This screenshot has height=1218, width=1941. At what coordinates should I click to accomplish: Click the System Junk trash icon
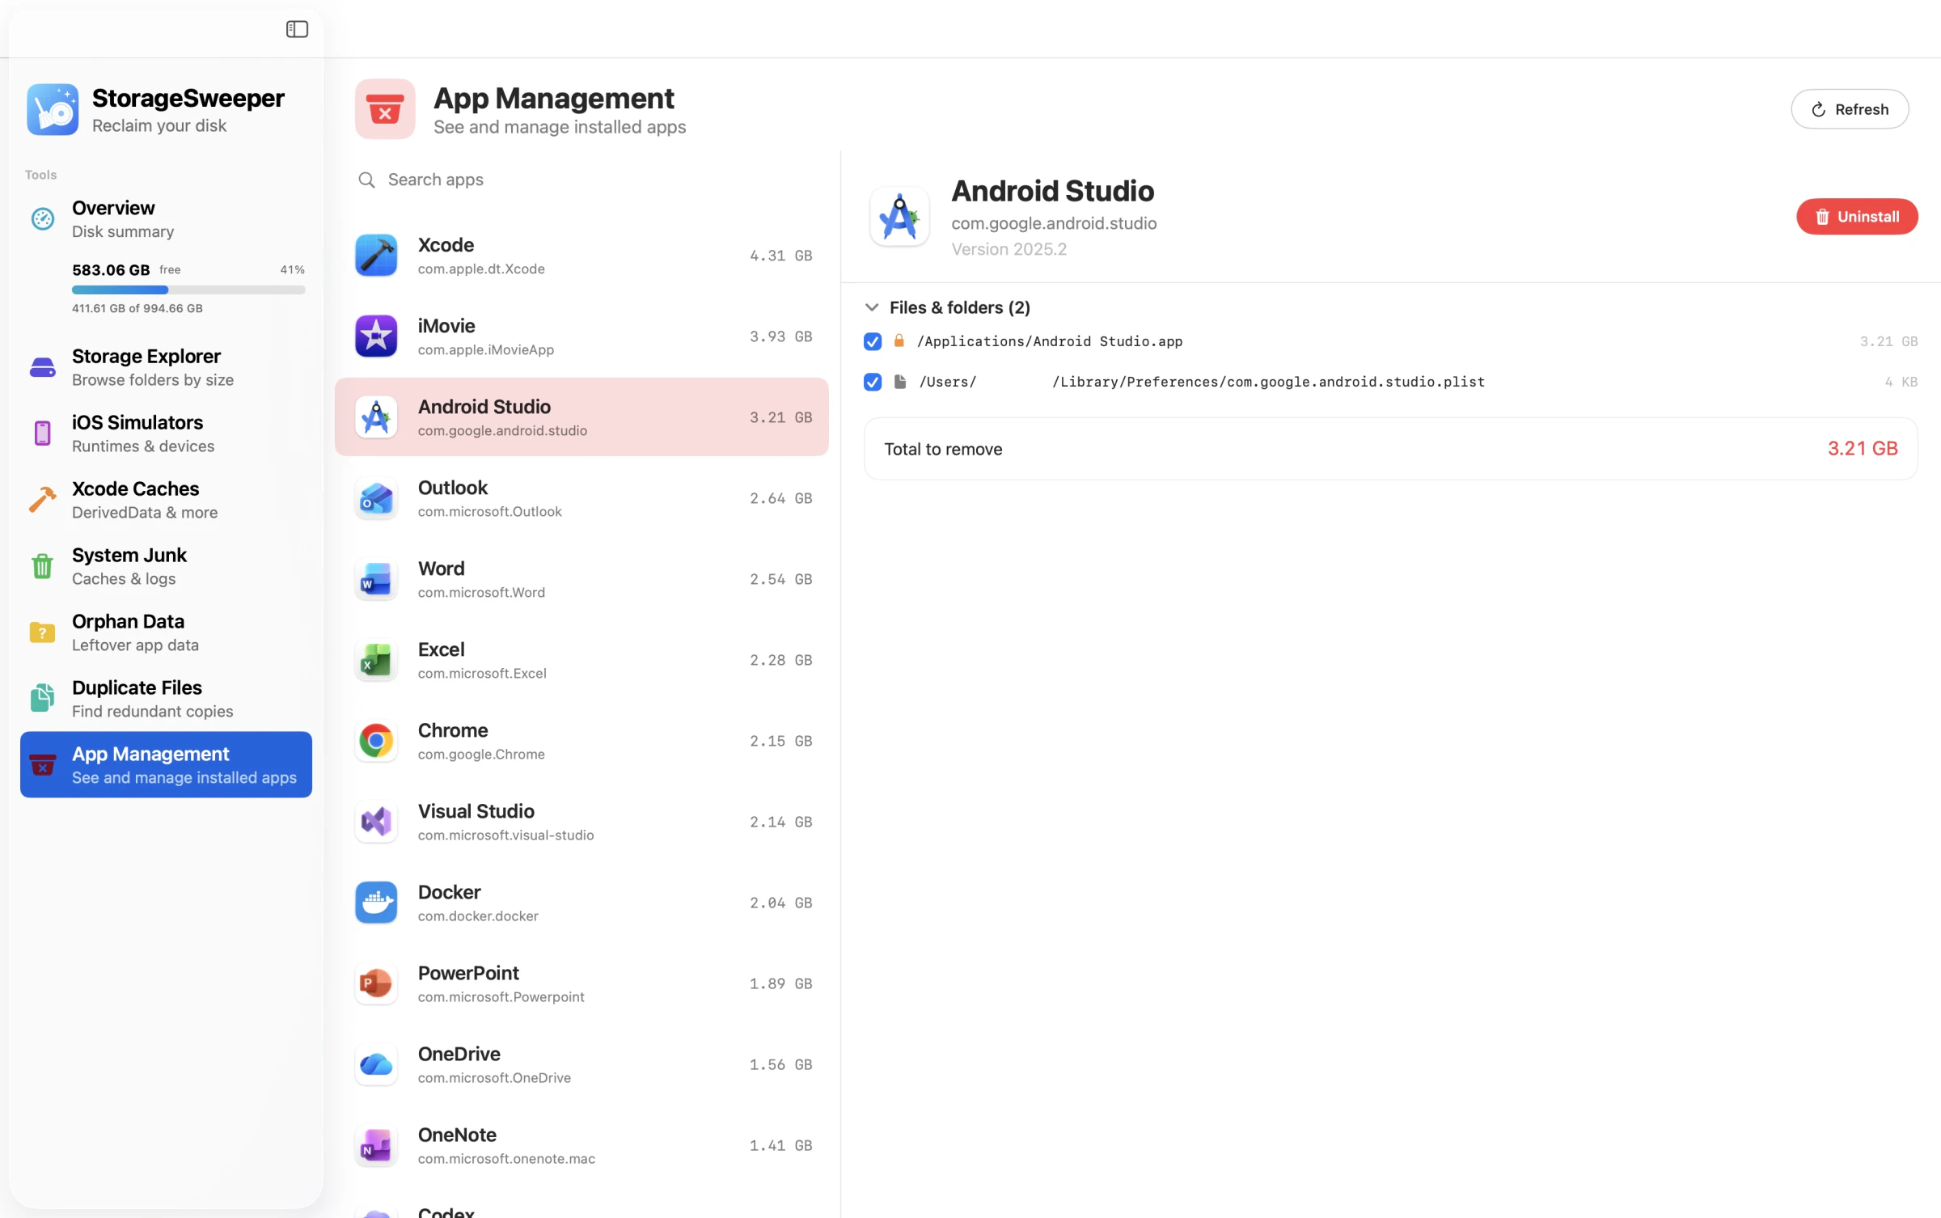43,566
